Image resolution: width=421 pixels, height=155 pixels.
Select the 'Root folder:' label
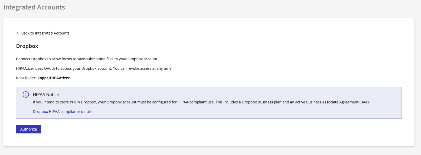[x=26, y=78]
